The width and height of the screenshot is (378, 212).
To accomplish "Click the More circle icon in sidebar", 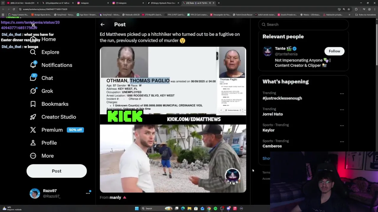I will [33, 156].
